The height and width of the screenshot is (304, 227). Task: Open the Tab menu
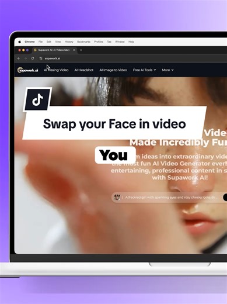click(109, 42)
